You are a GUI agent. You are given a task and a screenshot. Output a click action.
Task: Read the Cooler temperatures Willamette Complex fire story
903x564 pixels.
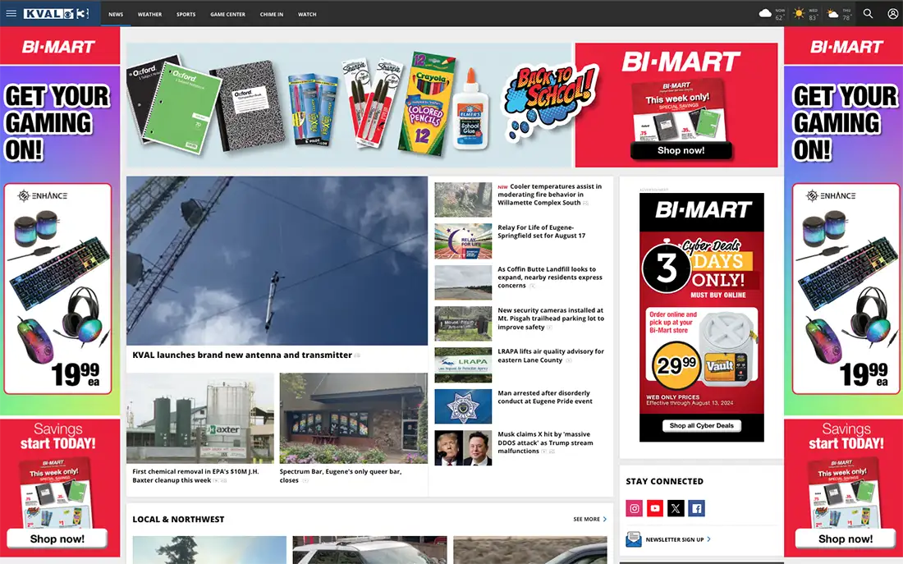click(x=549, y=195)
